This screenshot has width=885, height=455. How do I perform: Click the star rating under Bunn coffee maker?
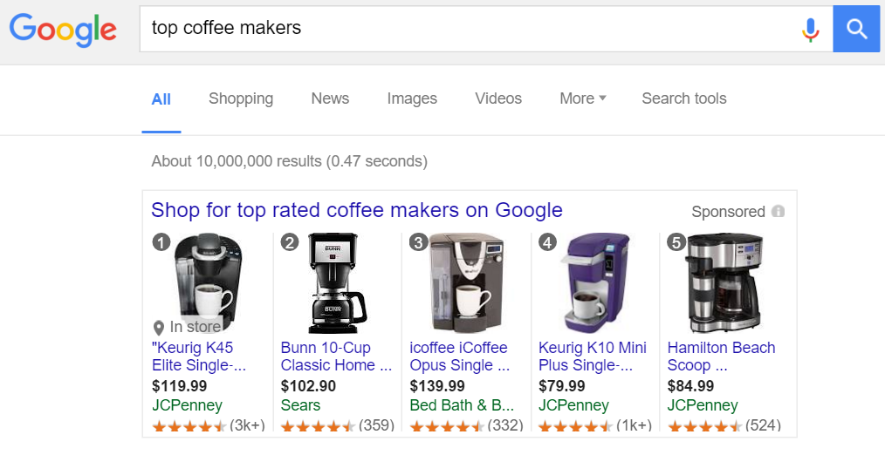click(318, 426)
